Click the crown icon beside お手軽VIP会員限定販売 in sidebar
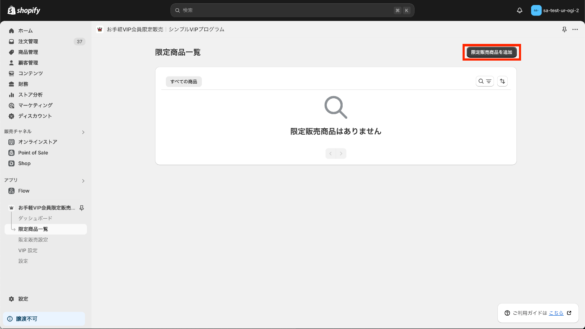Screen dimensions: 585x329 (x=11, y=208)
